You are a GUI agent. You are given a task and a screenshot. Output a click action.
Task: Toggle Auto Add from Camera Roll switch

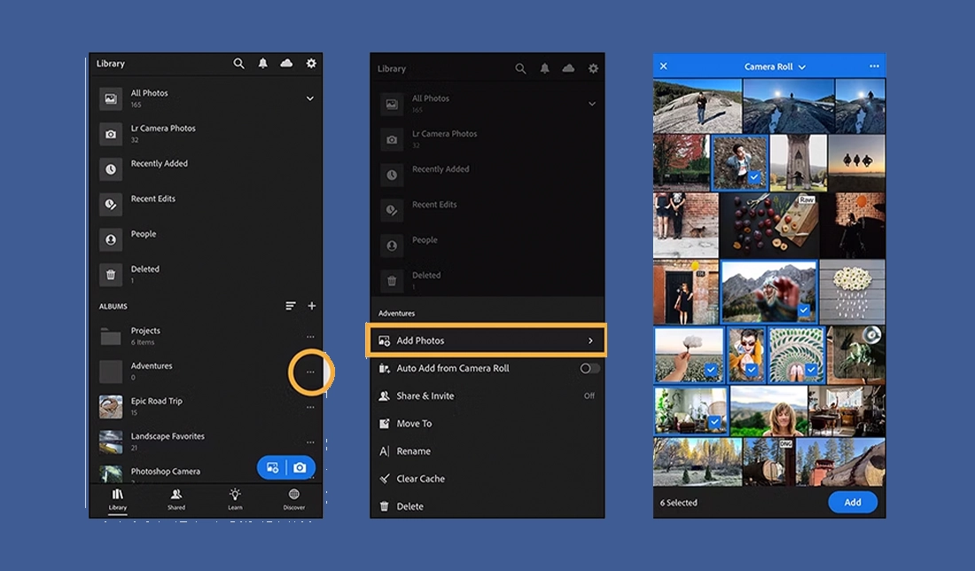(589, 368)
